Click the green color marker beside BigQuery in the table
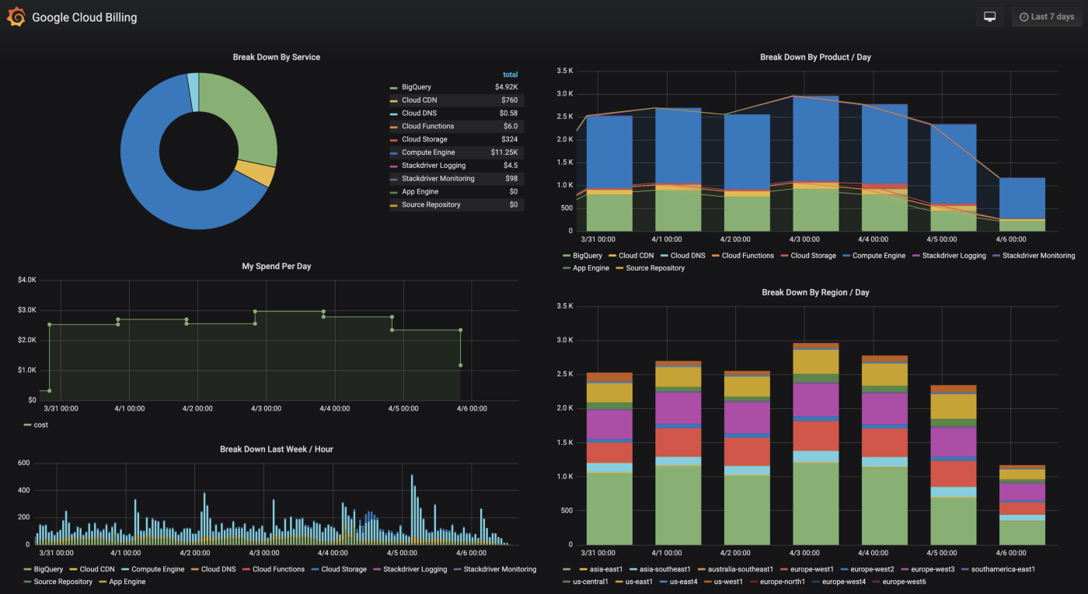Image resolution: width=1088 pixels, height=594 pixels. [395, 86]
